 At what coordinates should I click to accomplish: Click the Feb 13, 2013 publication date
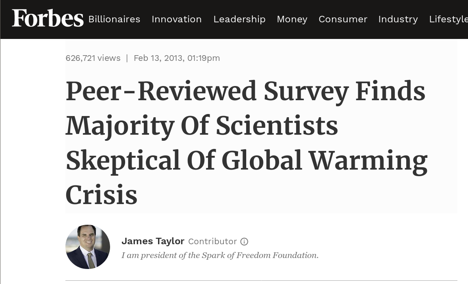point(158,58)
